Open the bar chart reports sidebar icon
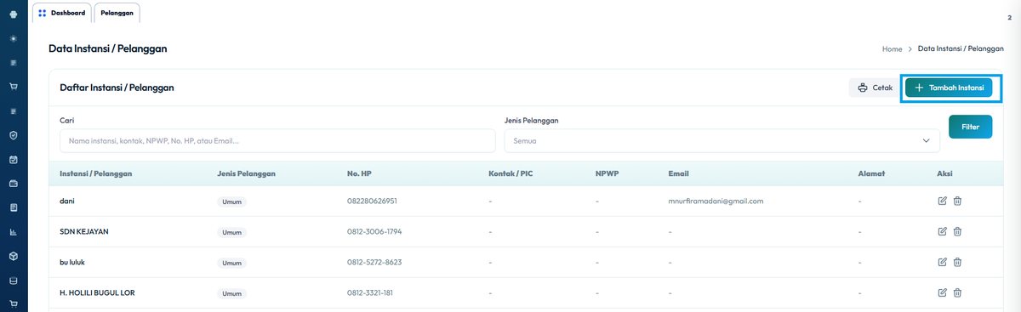Viewport: 1021px width, 312px height. tap(14, 231)
